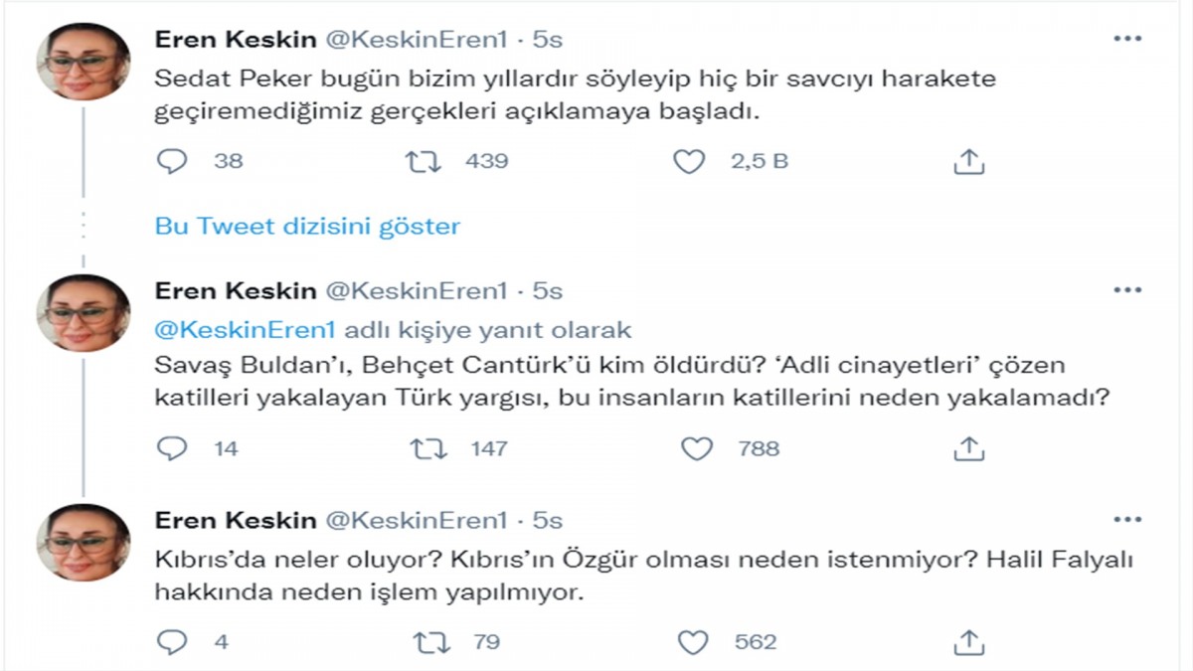Open more options on second tweet
This screenshot has height=671, width=1193.
[x=1126, y=290]
